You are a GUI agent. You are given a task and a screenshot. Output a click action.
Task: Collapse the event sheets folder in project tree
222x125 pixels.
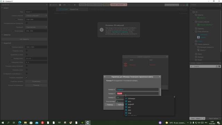tap(194, 22)
